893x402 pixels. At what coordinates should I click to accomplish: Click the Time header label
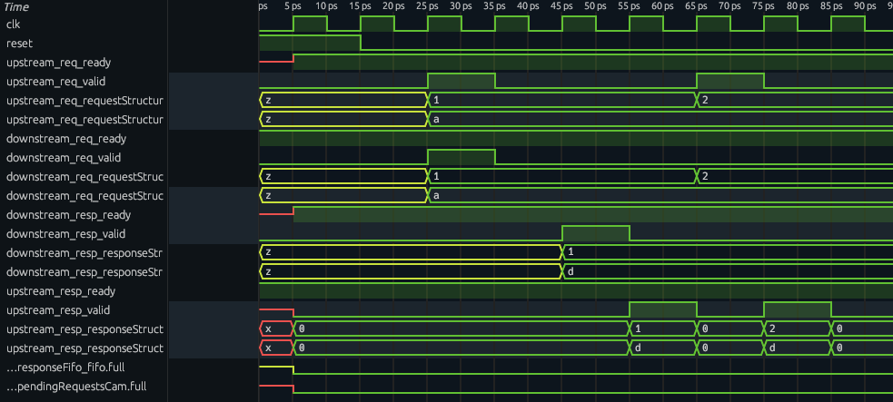[17, 6]
